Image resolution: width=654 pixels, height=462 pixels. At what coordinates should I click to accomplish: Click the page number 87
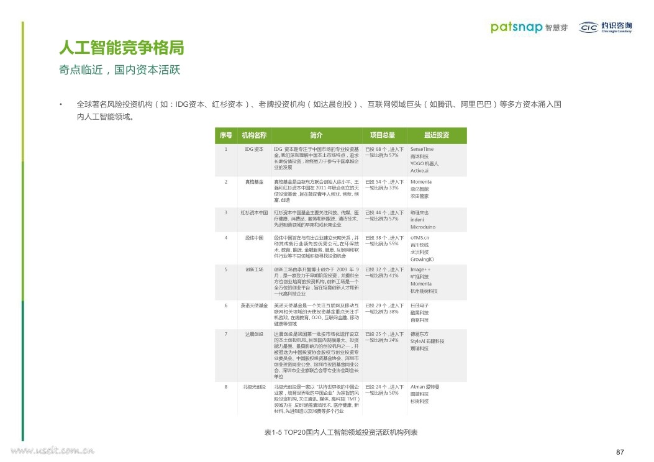click(620, 453)
